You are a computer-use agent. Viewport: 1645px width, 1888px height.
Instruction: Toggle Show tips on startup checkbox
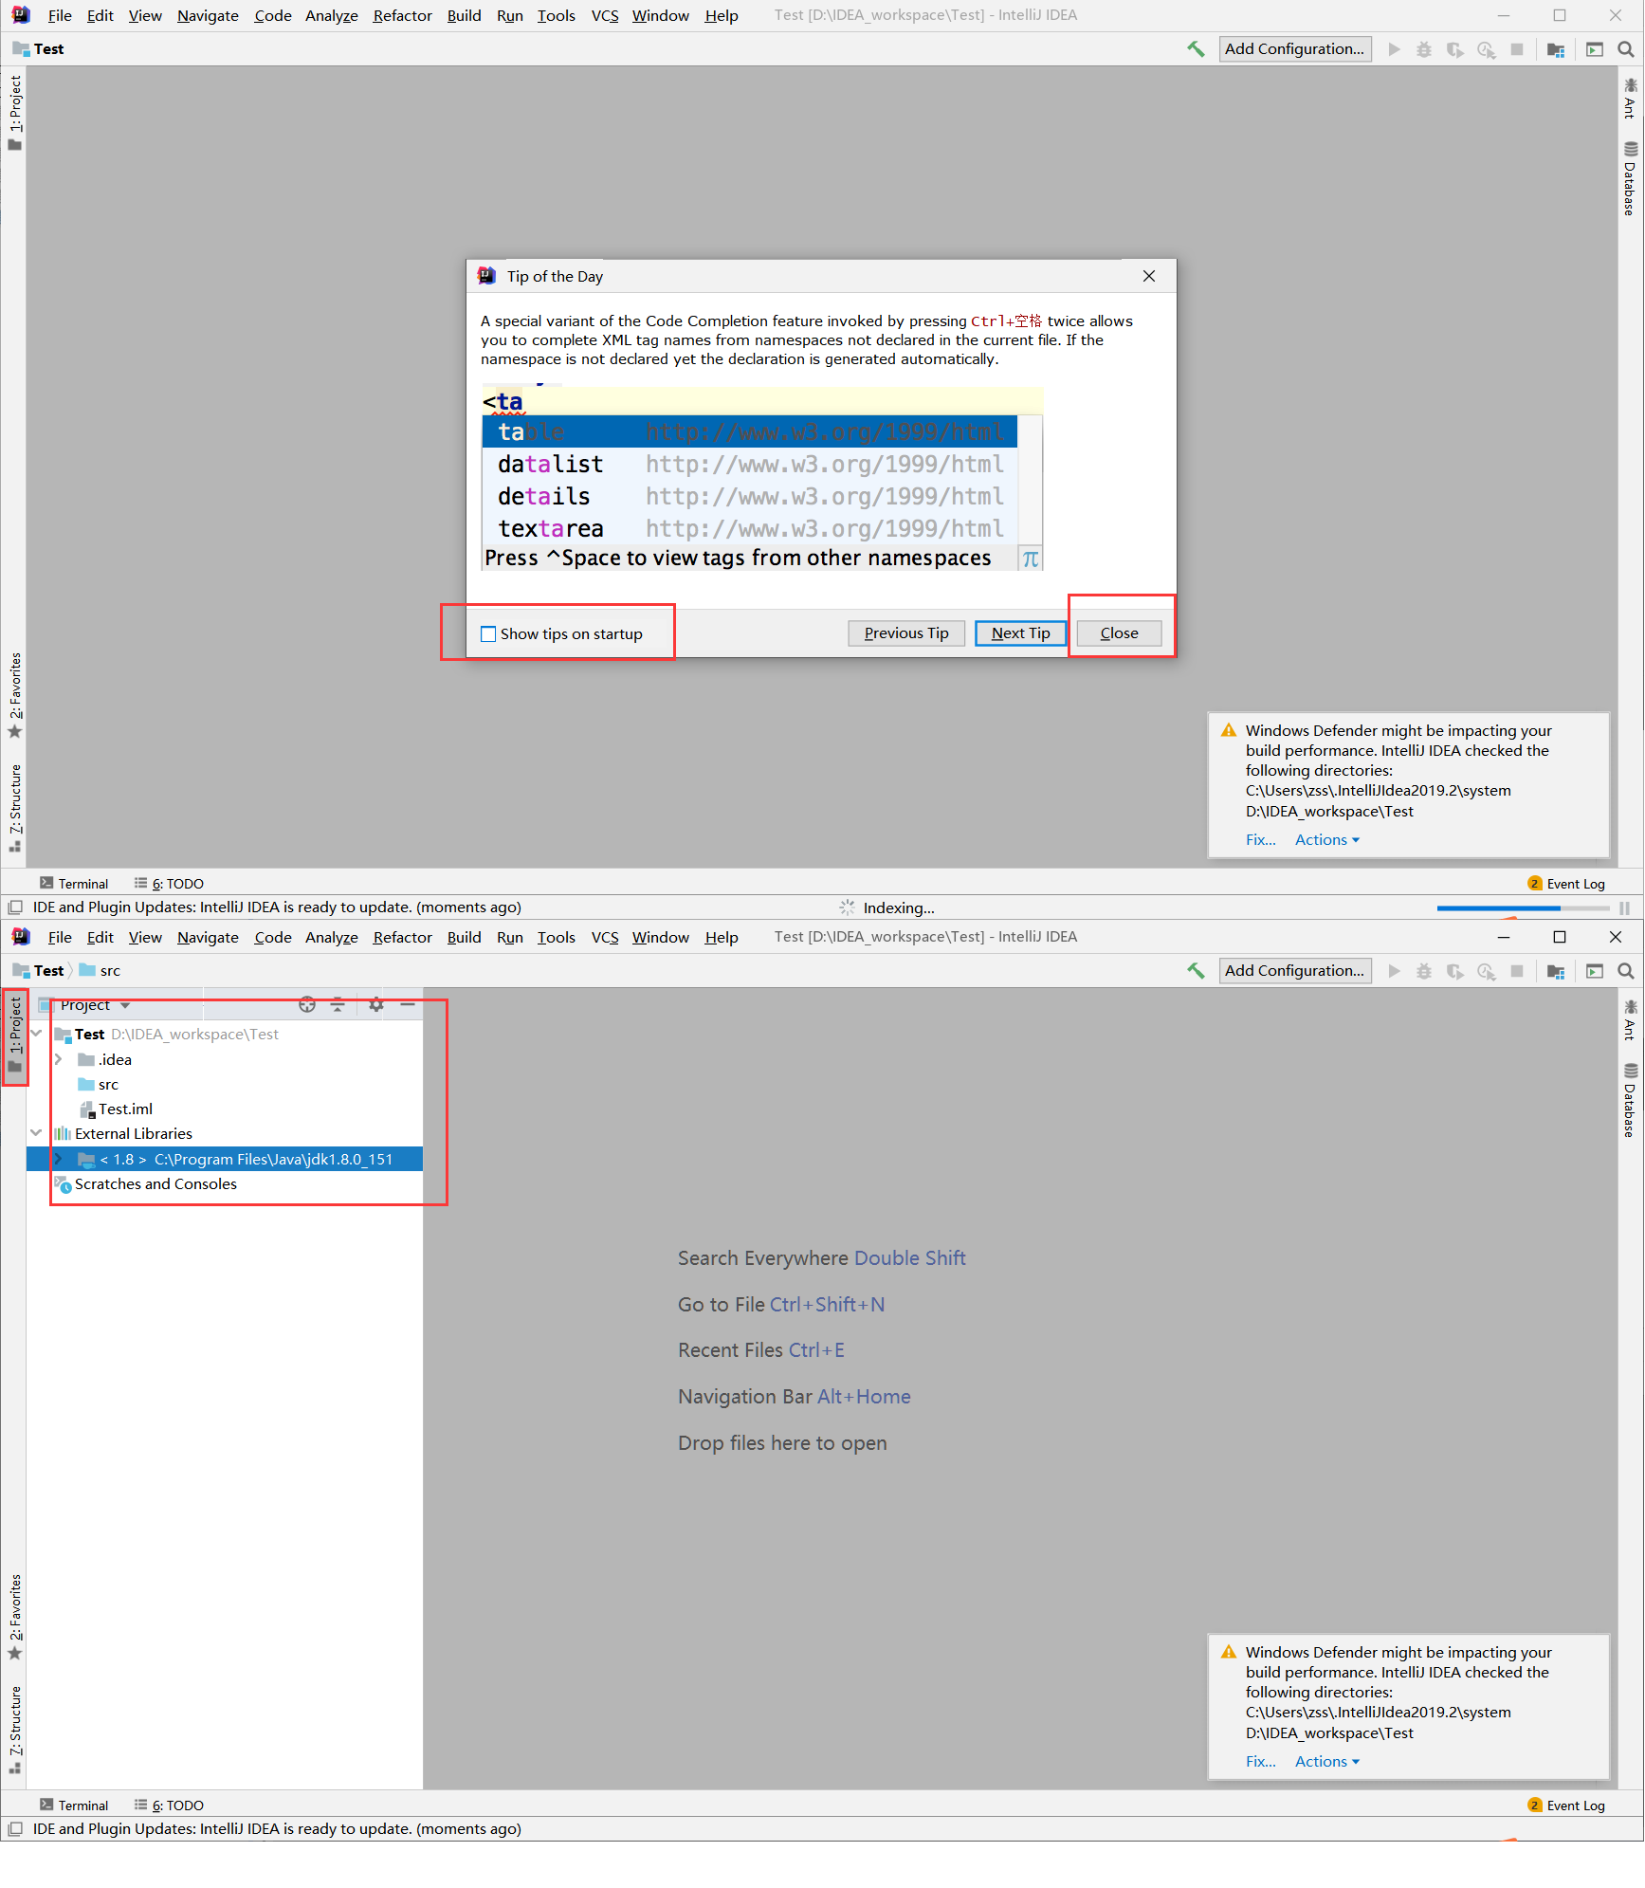click(x=488, y=634)
